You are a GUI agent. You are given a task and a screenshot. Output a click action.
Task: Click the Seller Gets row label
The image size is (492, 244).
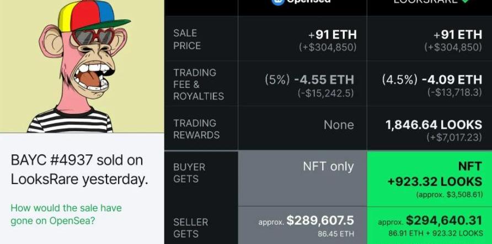[x=190, y=228]
